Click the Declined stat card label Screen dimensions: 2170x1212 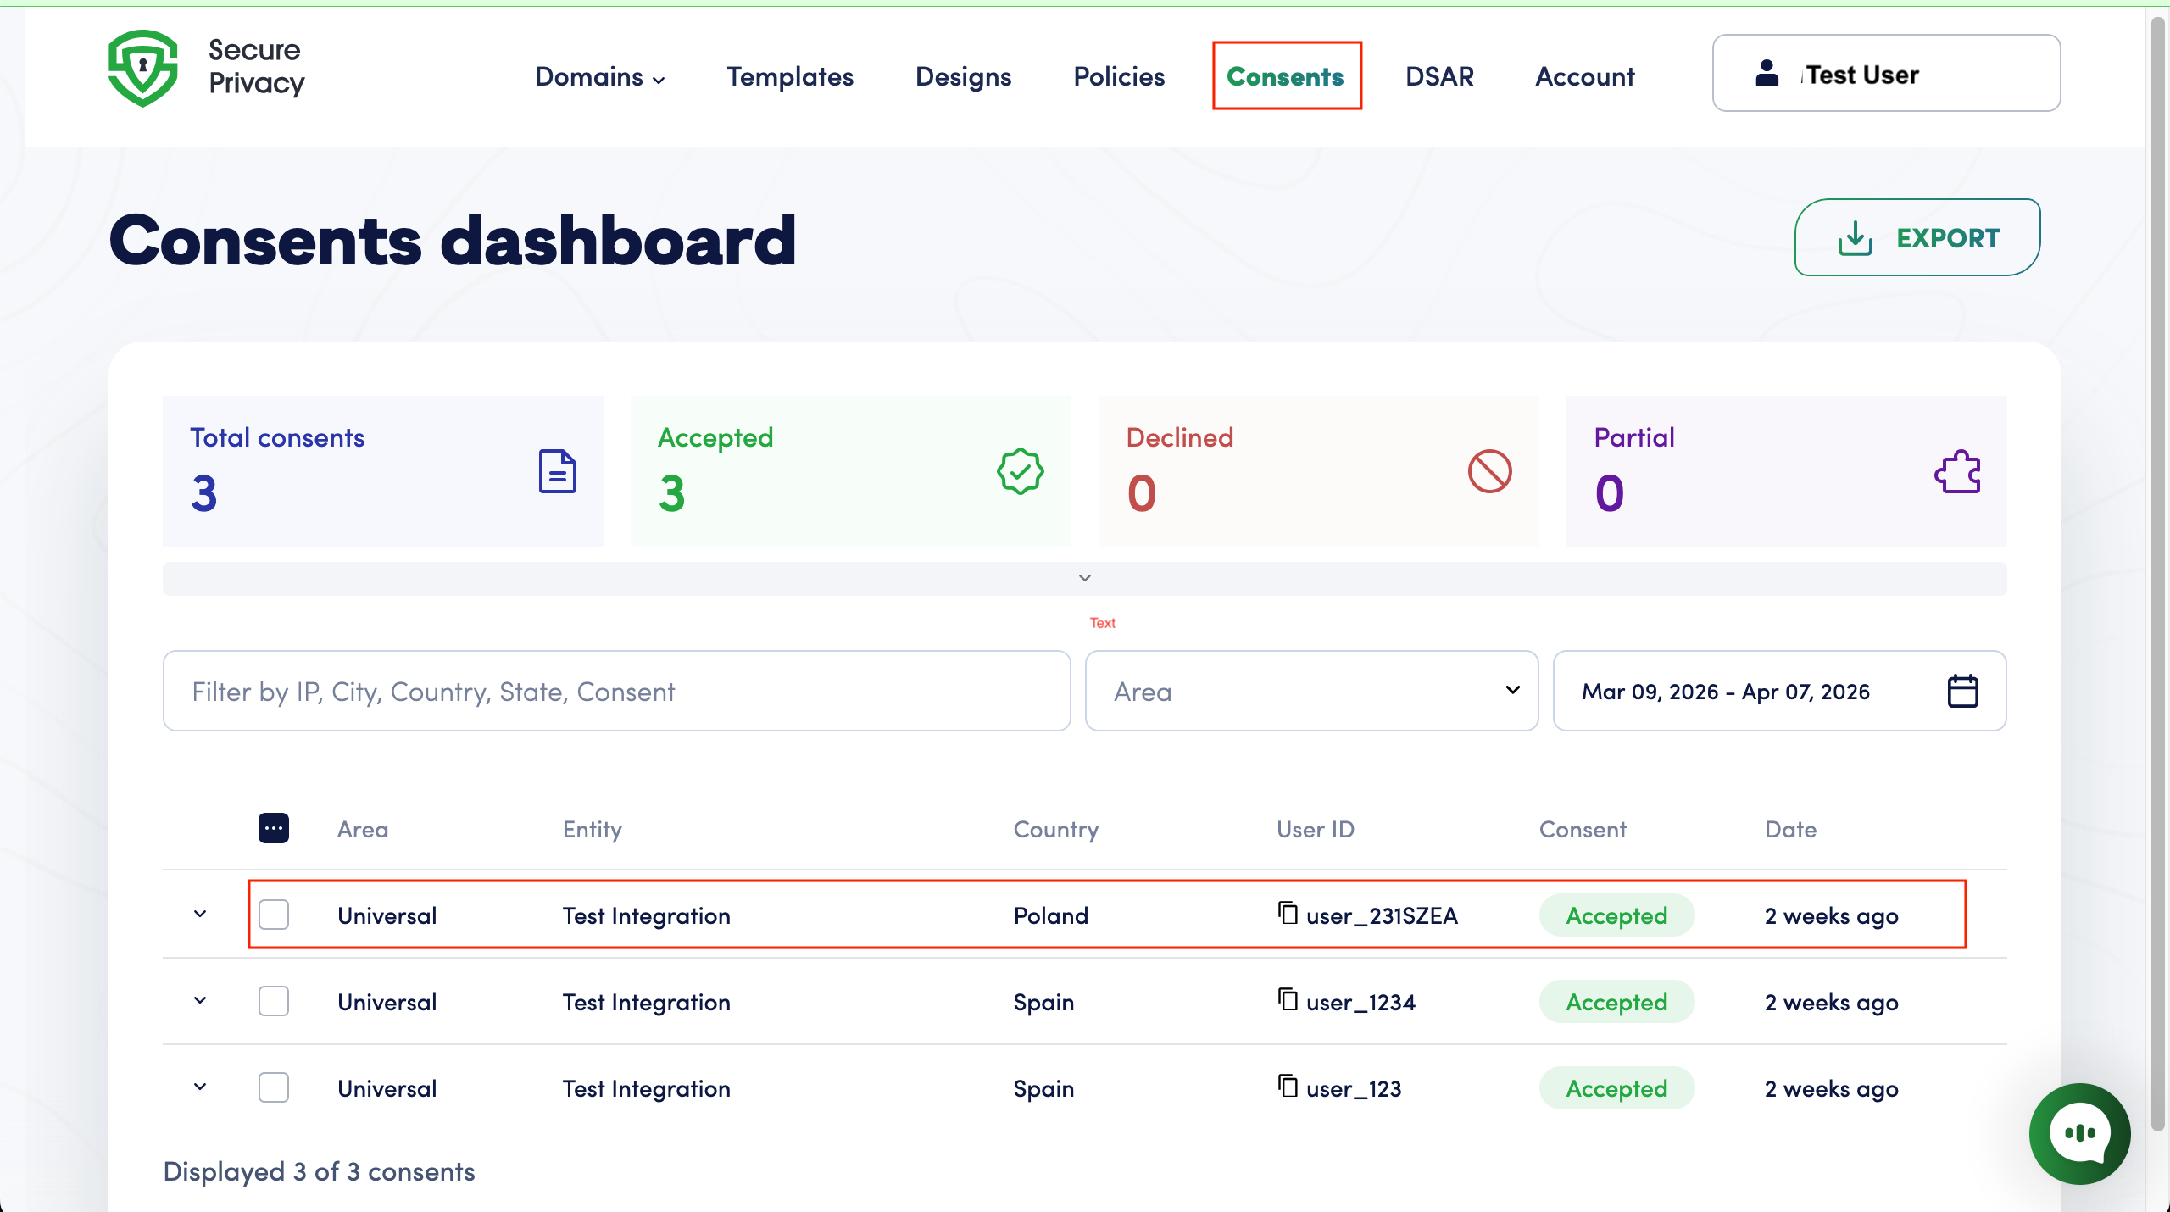click(1179, 437)
